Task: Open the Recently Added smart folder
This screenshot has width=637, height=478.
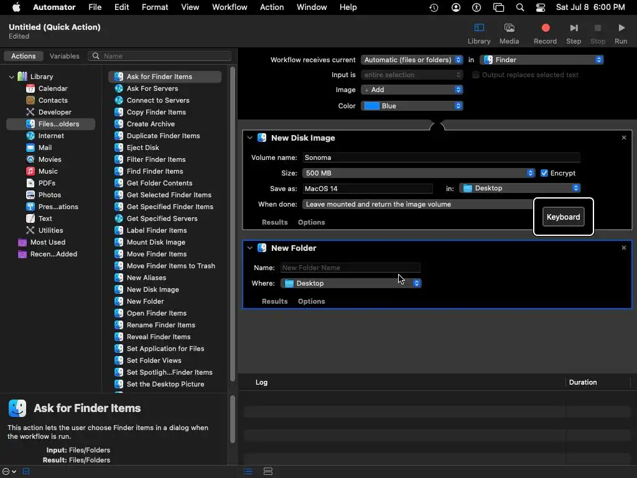Action: click(53, 254)
